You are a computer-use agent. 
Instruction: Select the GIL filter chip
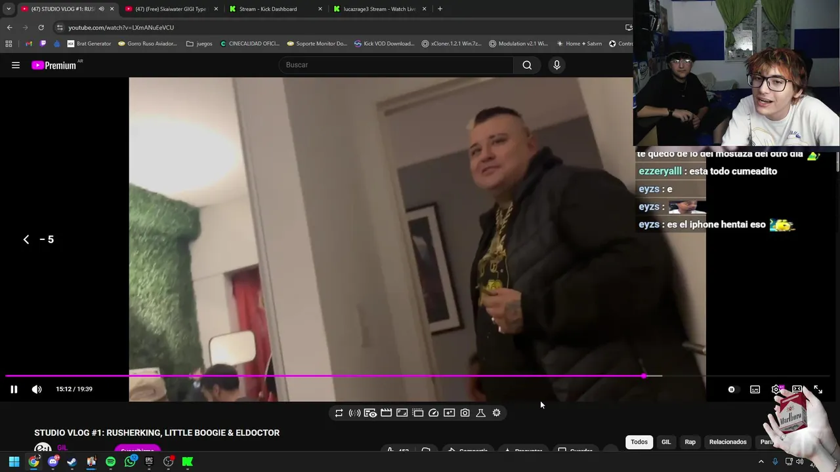coord(666,442)
